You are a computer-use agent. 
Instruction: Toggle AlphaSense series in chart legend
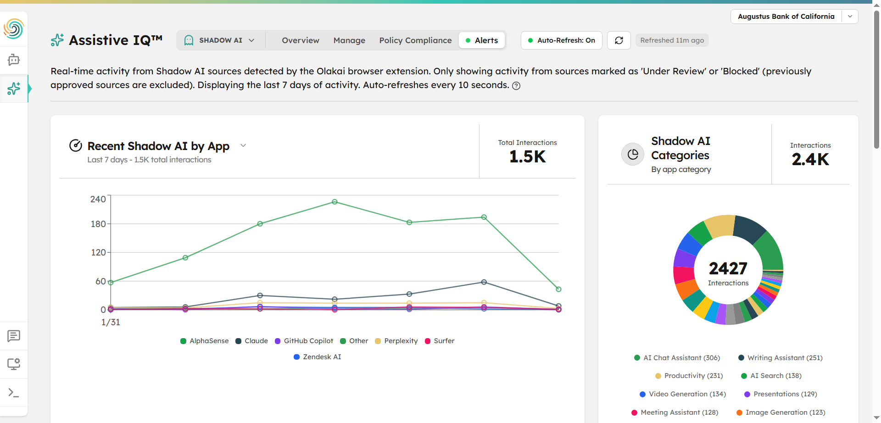204,341
